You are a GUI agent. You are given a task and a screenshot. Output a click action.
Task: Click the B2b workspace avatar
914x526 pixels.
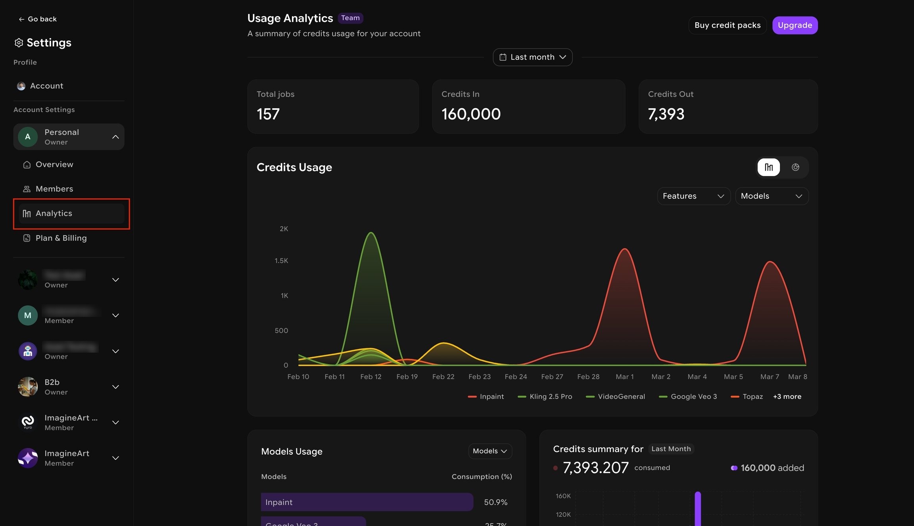click(28, 387)
